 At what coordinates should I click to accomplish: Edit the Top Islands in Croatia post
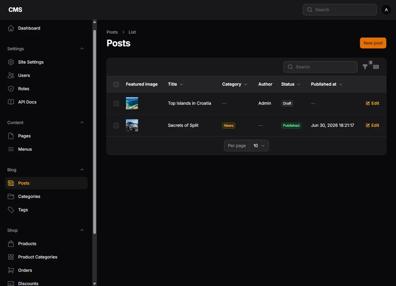coord(372,103)
